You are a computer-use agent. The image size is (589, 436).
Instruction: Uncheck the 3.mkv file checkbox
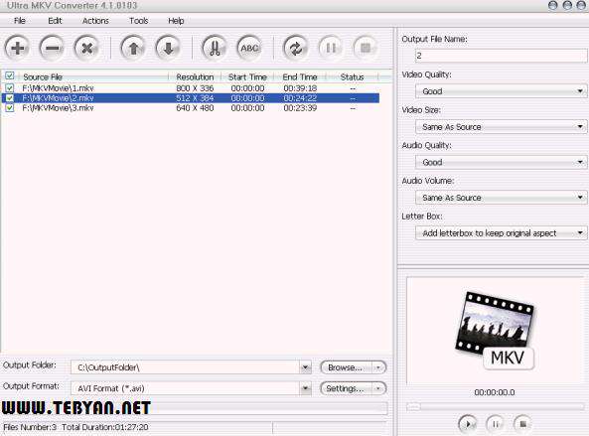tap(9, 108)
